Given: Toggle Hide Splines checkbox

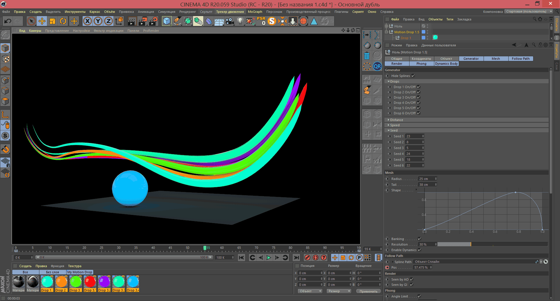Looking at the screenshot, I should point(413,76).
